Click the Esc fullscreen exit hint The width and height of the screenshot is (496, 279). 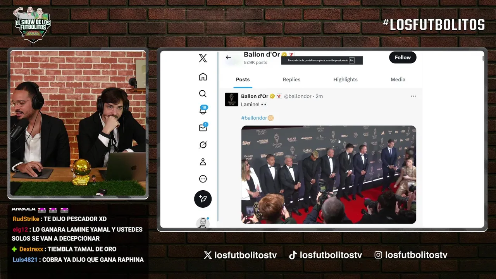(x=322, y=60)
